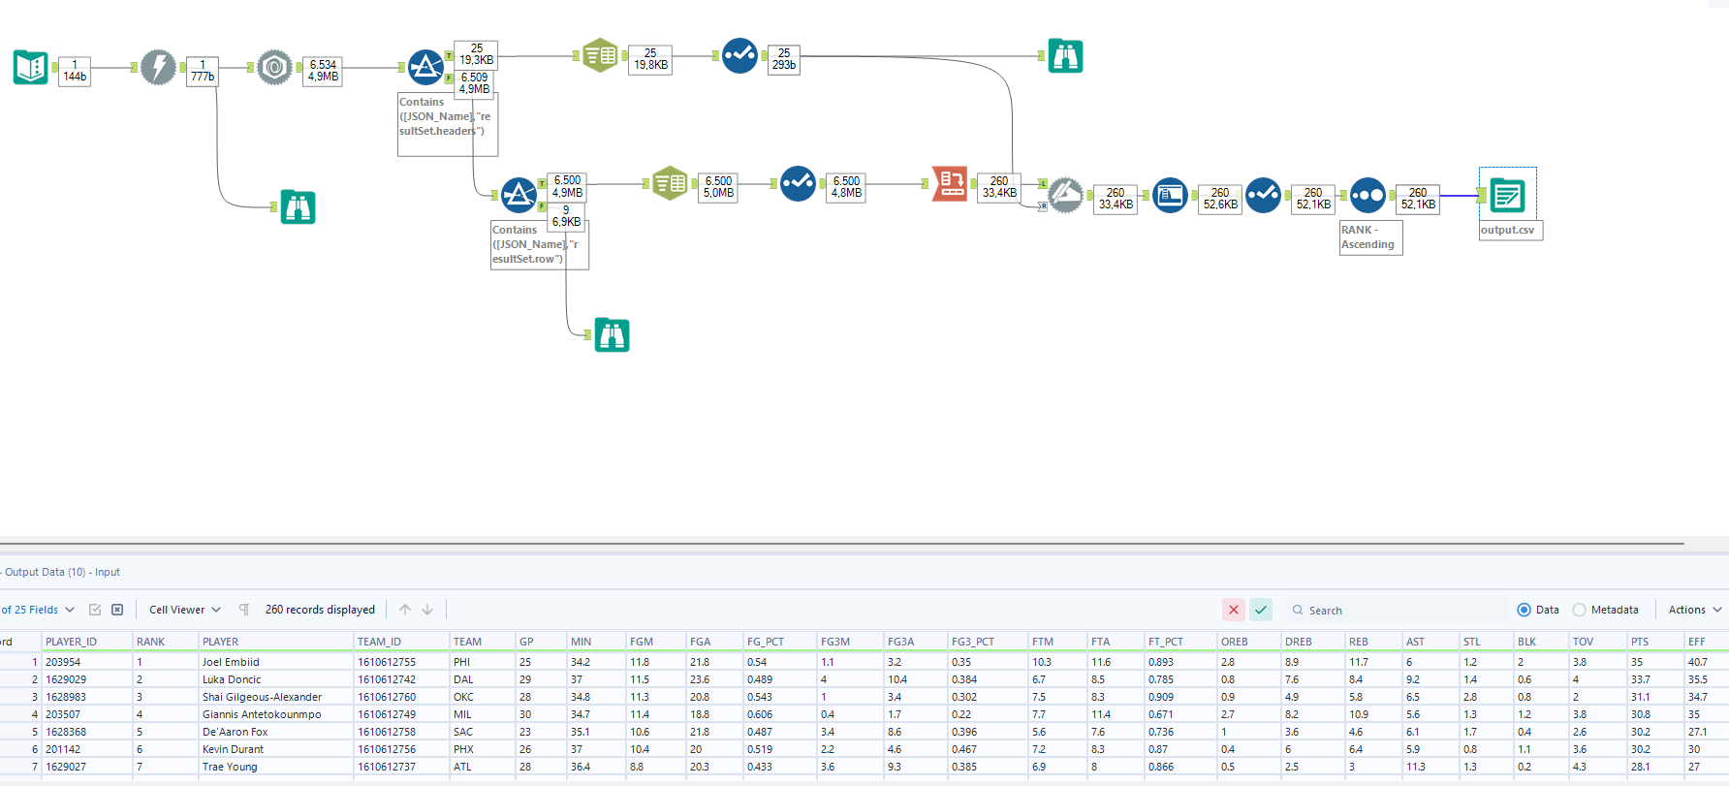Open the Browse tool below Download tool

coord(298,207)
